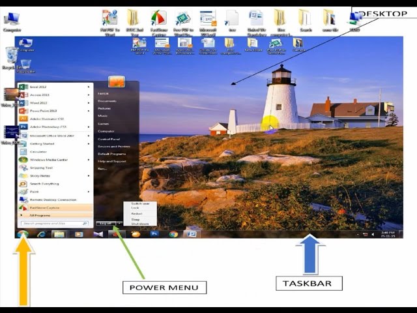Launch highlighted FastStone Capture in Start menu
The height and width of the screenshot is (313, 417).
pyautogui.click(x=55, y=207)
